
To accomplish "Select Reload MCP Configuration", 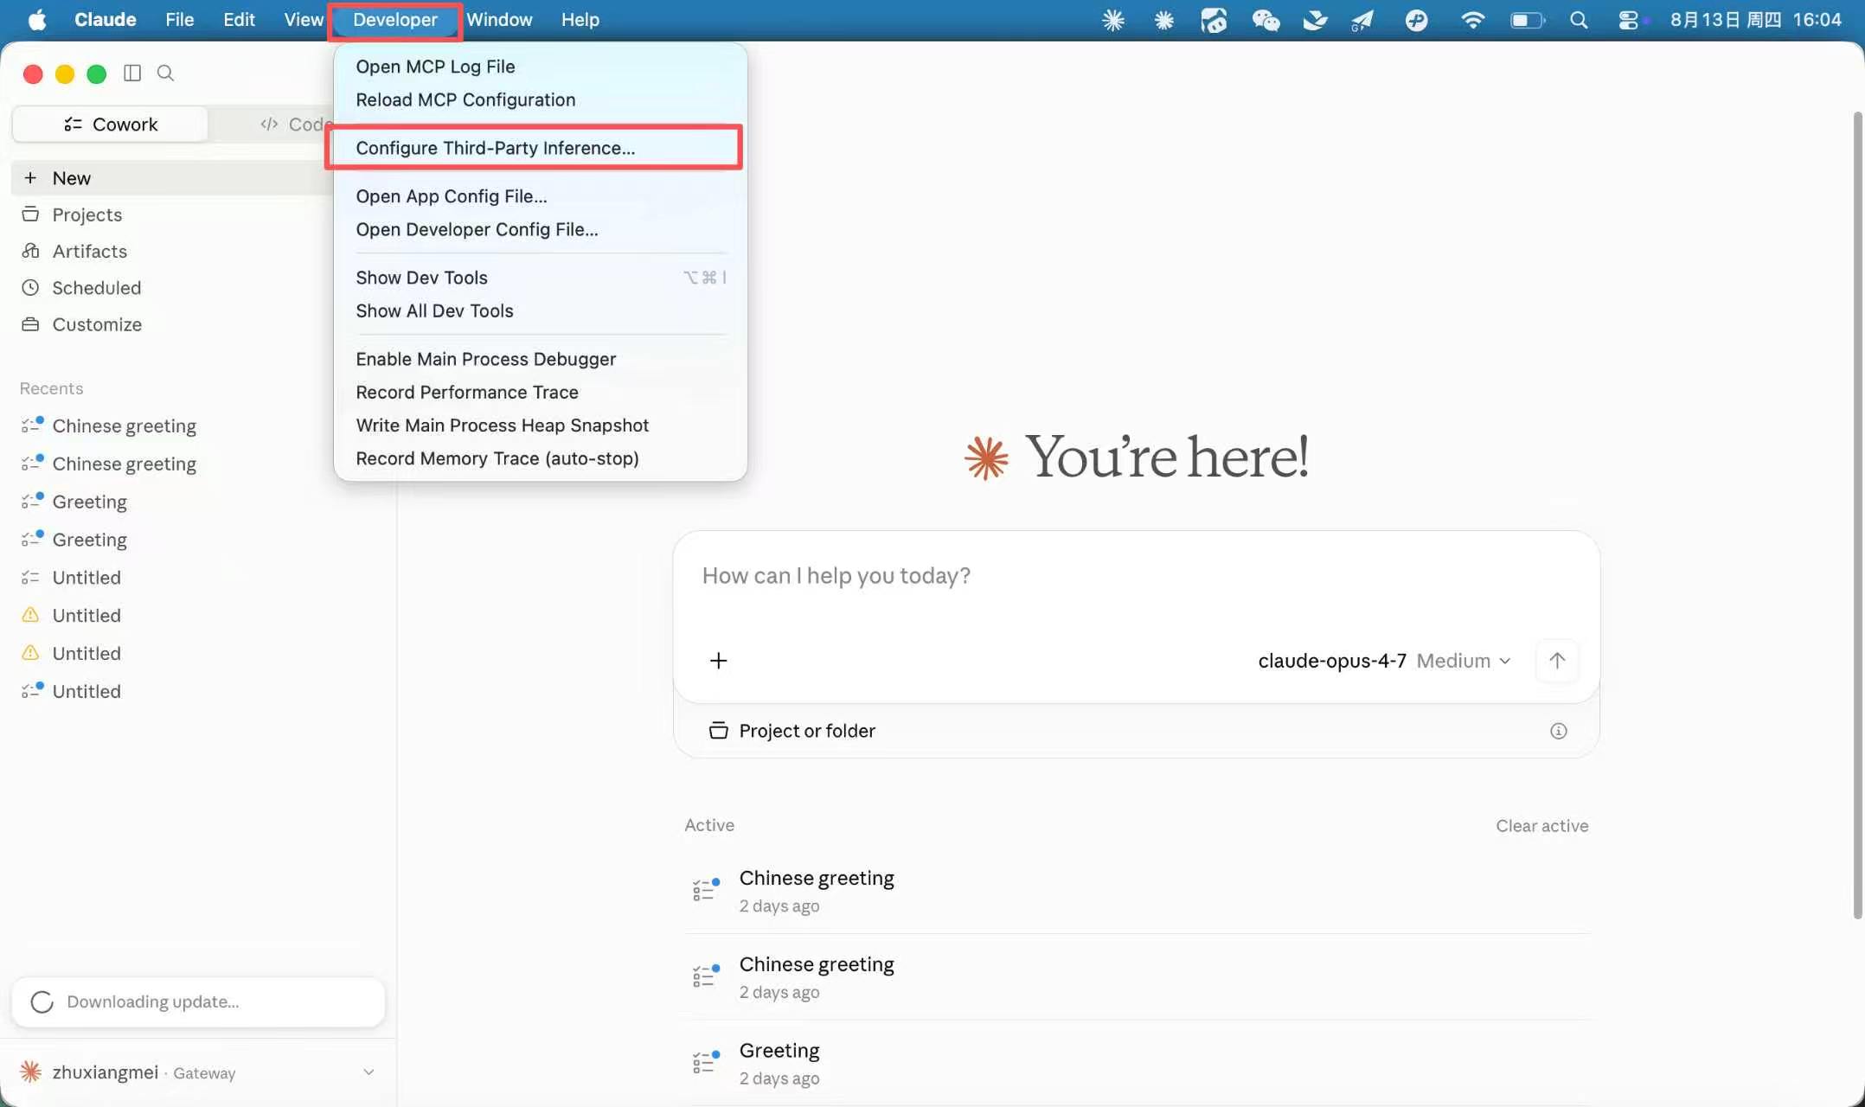I will 541,99.
